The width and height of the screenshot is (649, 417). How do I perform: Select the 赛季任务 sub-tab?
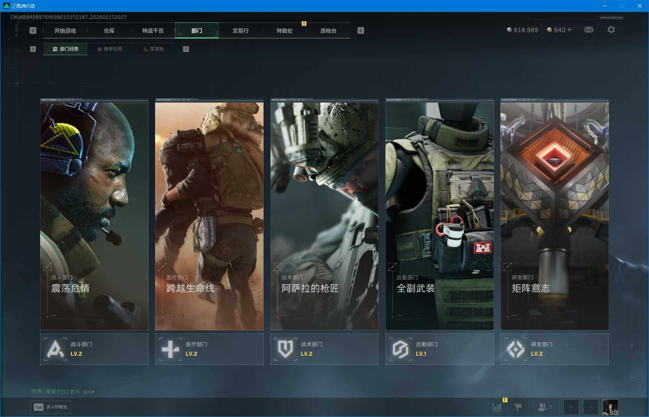point(110,49)
